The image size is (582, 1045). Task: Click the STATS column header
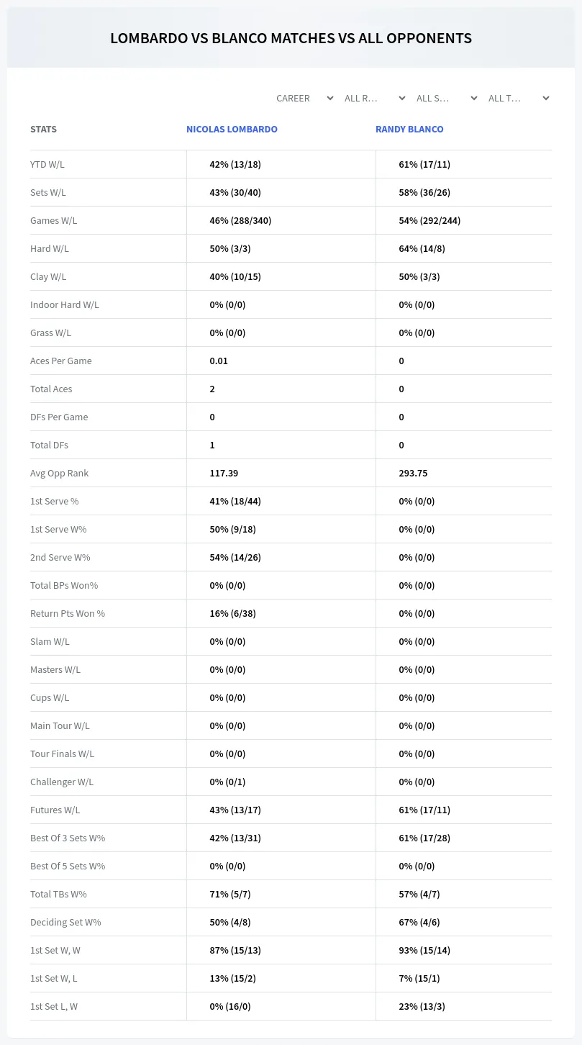pos(43,129)
